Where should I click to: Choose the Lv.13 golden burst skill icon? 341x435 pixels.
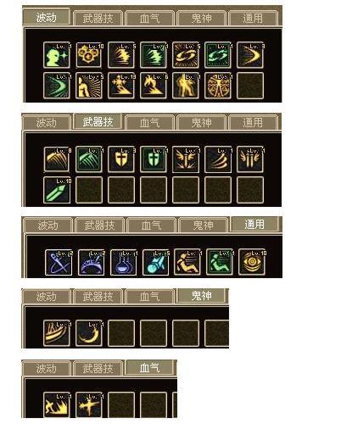point(121,86)
